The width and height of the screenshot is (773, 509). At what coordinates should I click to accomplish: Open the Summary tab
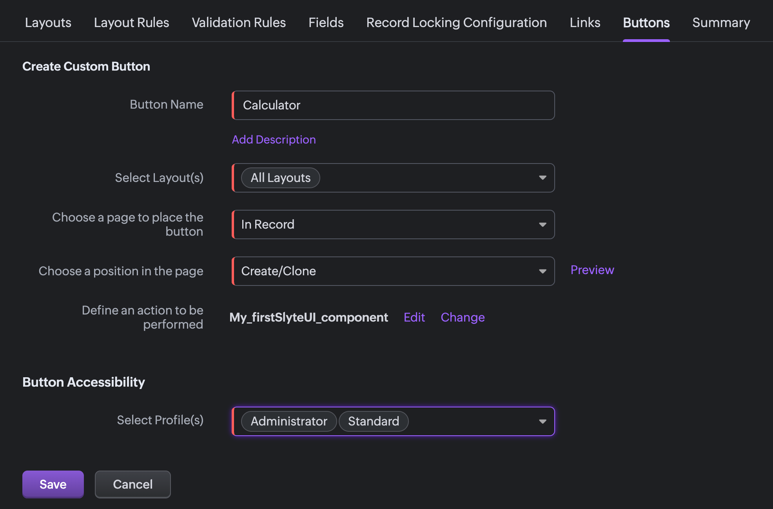coord(721,23)
